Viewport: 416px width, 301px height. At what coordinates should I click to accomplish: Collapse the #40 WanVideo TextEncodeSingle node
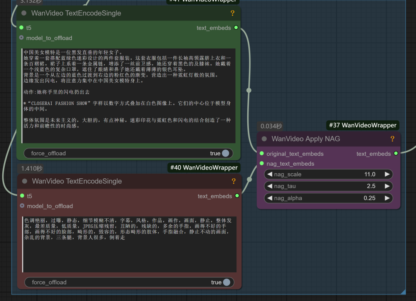tap(25, 181)
